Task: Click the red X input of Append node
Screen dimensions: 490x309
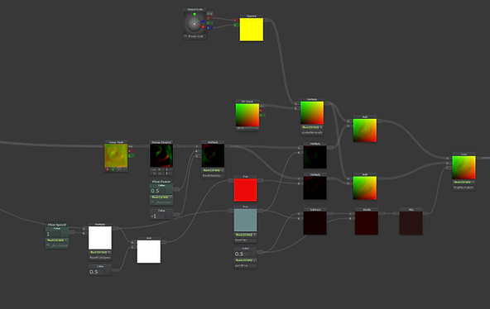Action: [236, 21]
